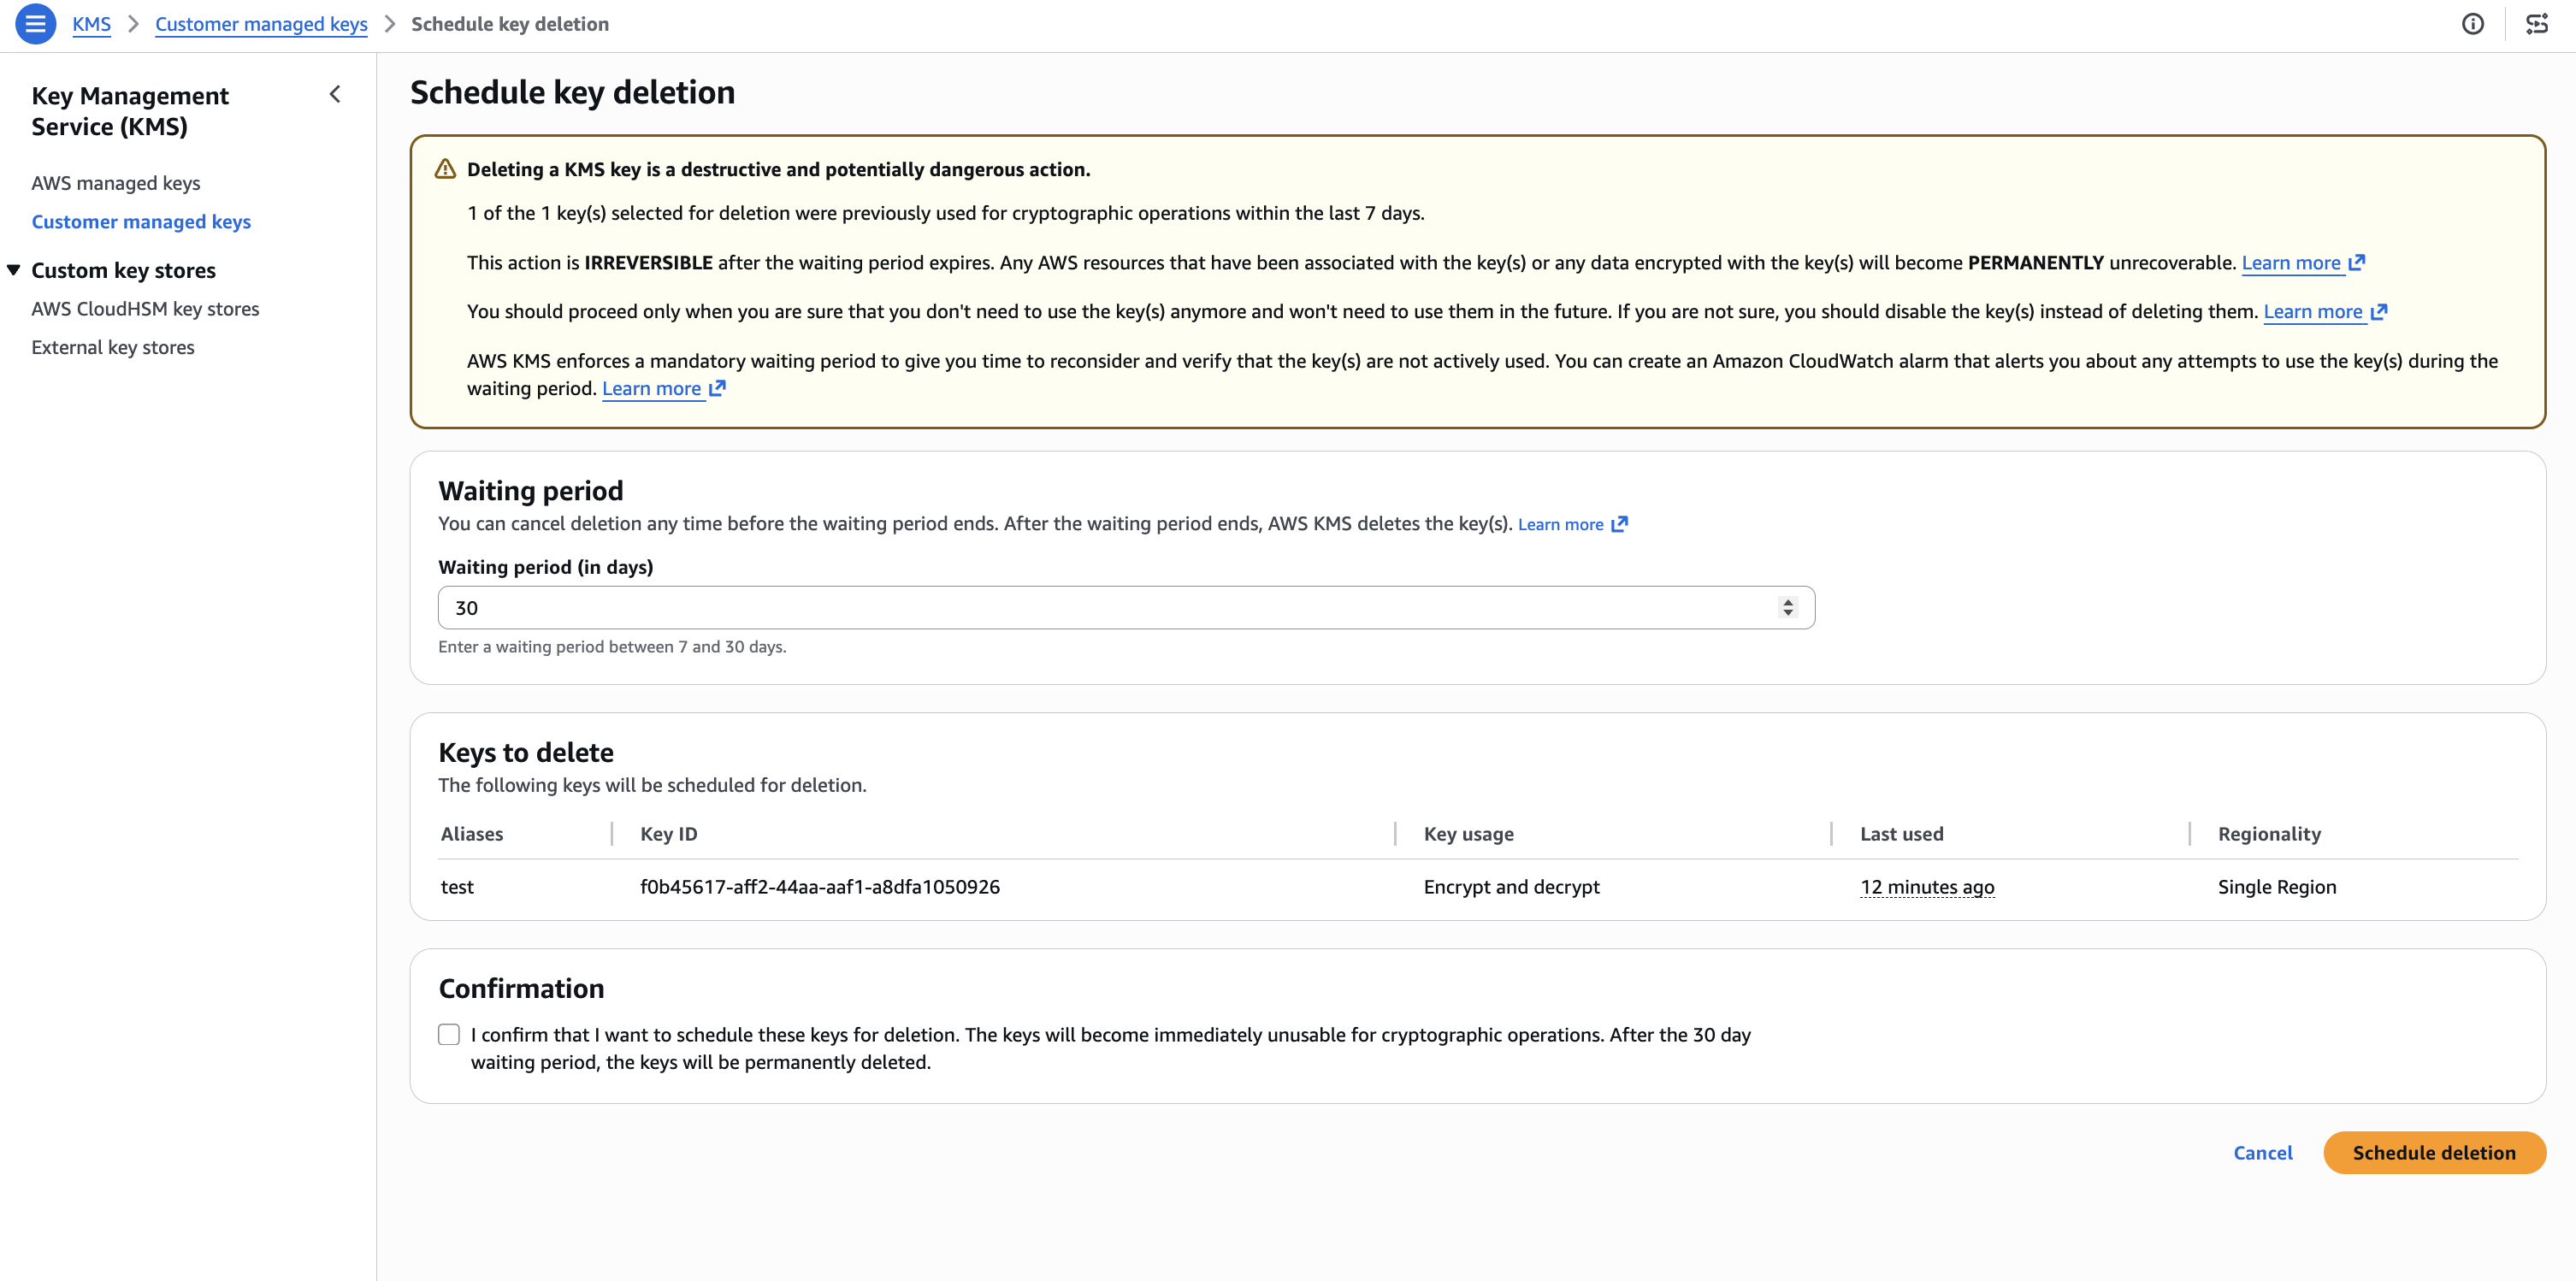
Task: Click the '12 minutes ago' last used value
Action: coord(1927,887)
